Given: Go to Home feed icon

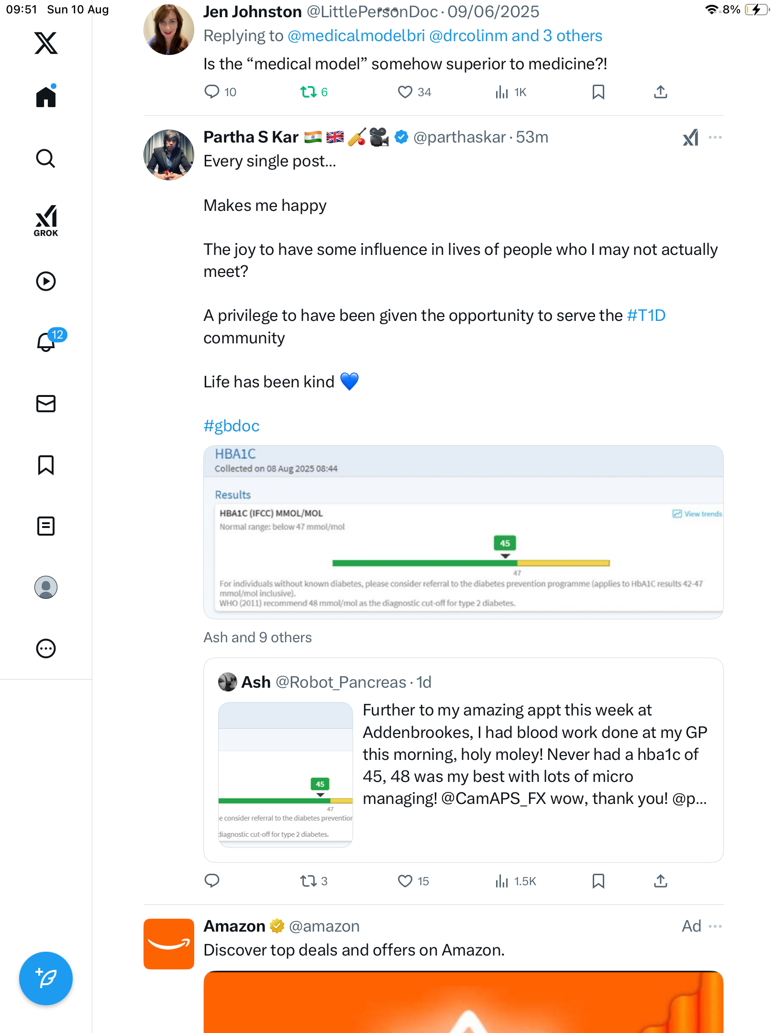Looking at the screenshot, I should (46, 97).
